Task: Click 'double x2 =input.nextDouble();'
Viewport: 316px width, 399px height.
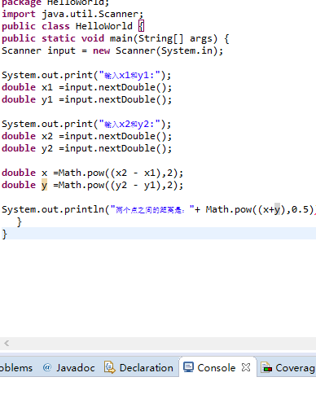Action: coord(87,136)
